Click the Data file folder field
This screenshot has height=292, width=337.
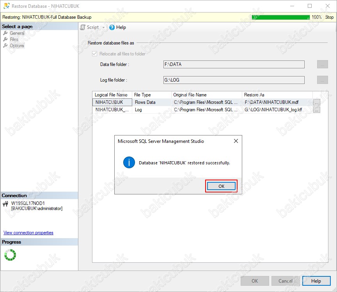[234, 64]
